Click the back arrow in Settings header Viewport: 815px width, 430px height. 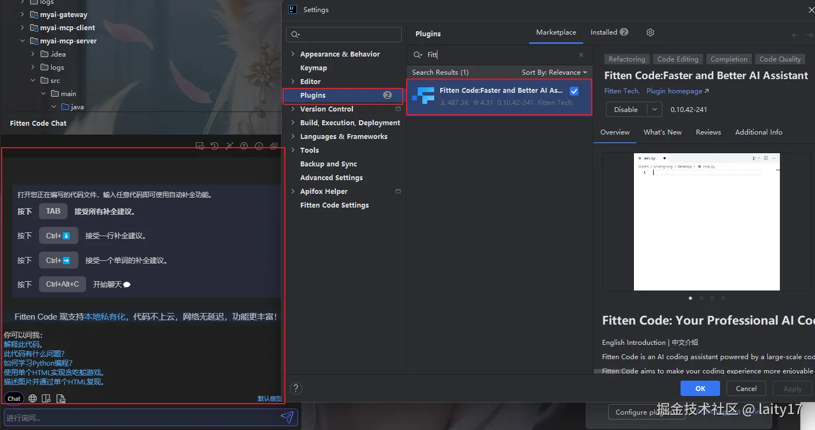(795, 35)
